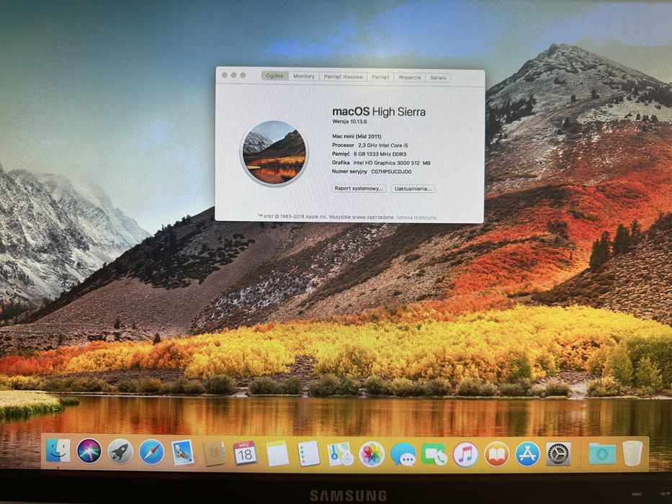The width and height of the screenshot is (672, 504).
Task: Open Maps app in dock
Action: [340, 454]
